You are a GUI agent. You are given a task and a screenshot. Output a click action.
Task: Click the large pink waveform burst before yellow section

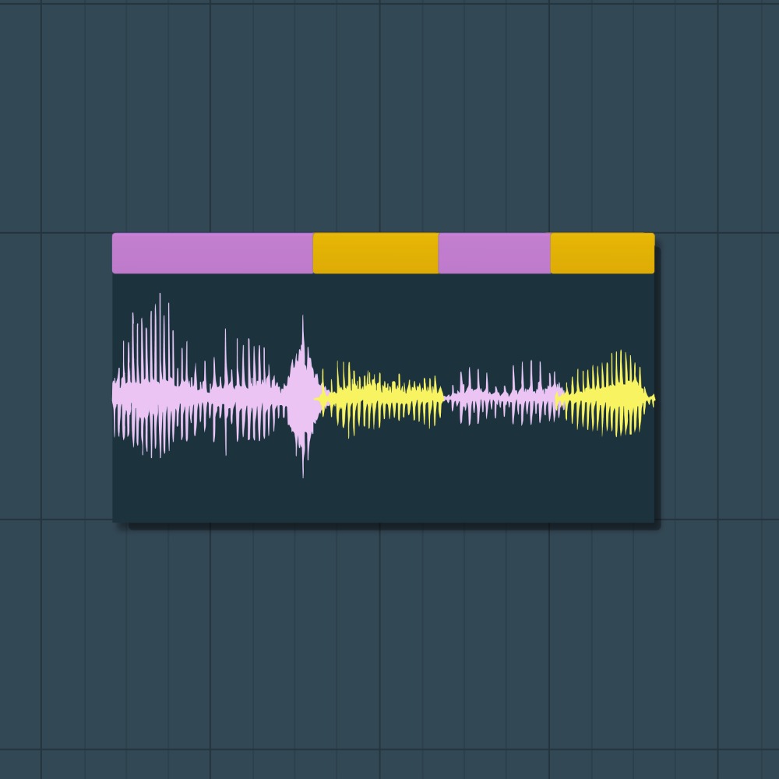coord(303,397)
